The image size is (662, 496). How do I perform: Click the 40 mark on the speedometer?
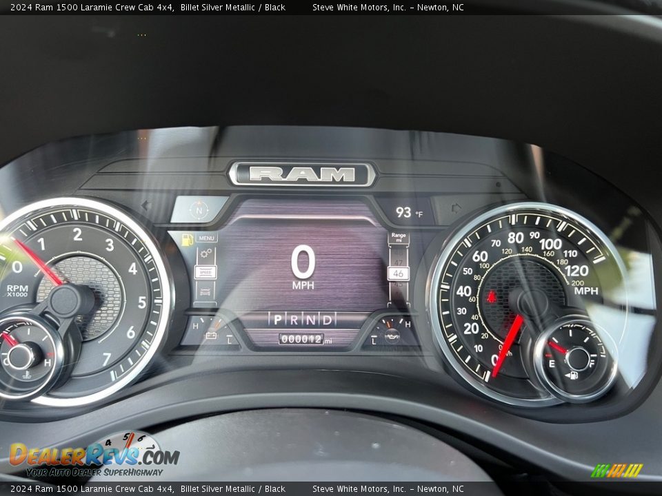463,291
